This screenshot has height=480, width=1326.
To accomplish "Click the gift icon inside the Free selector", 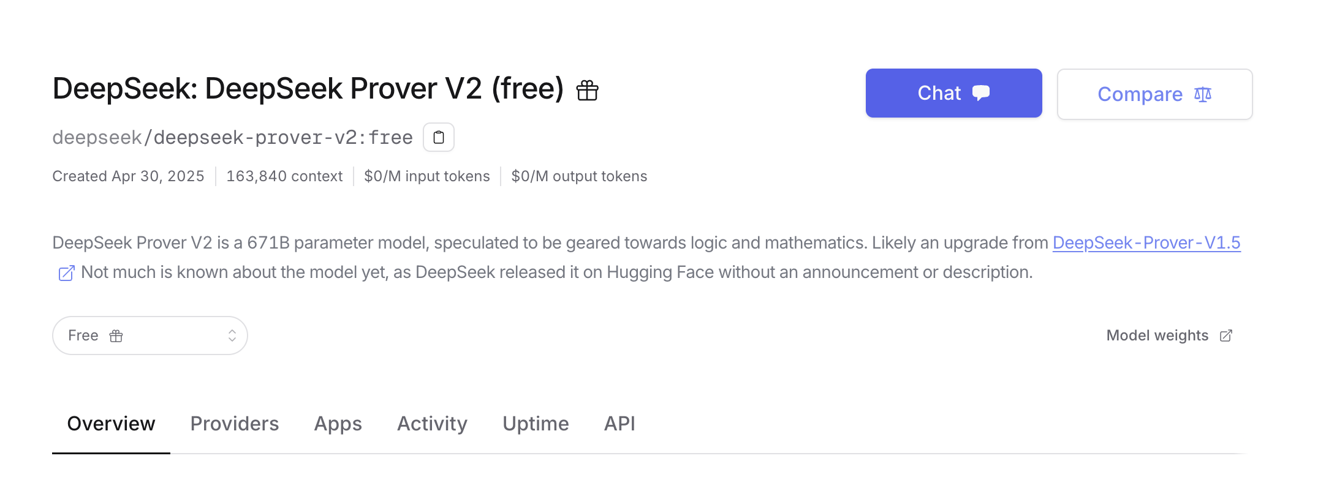I will click(116, 336).
